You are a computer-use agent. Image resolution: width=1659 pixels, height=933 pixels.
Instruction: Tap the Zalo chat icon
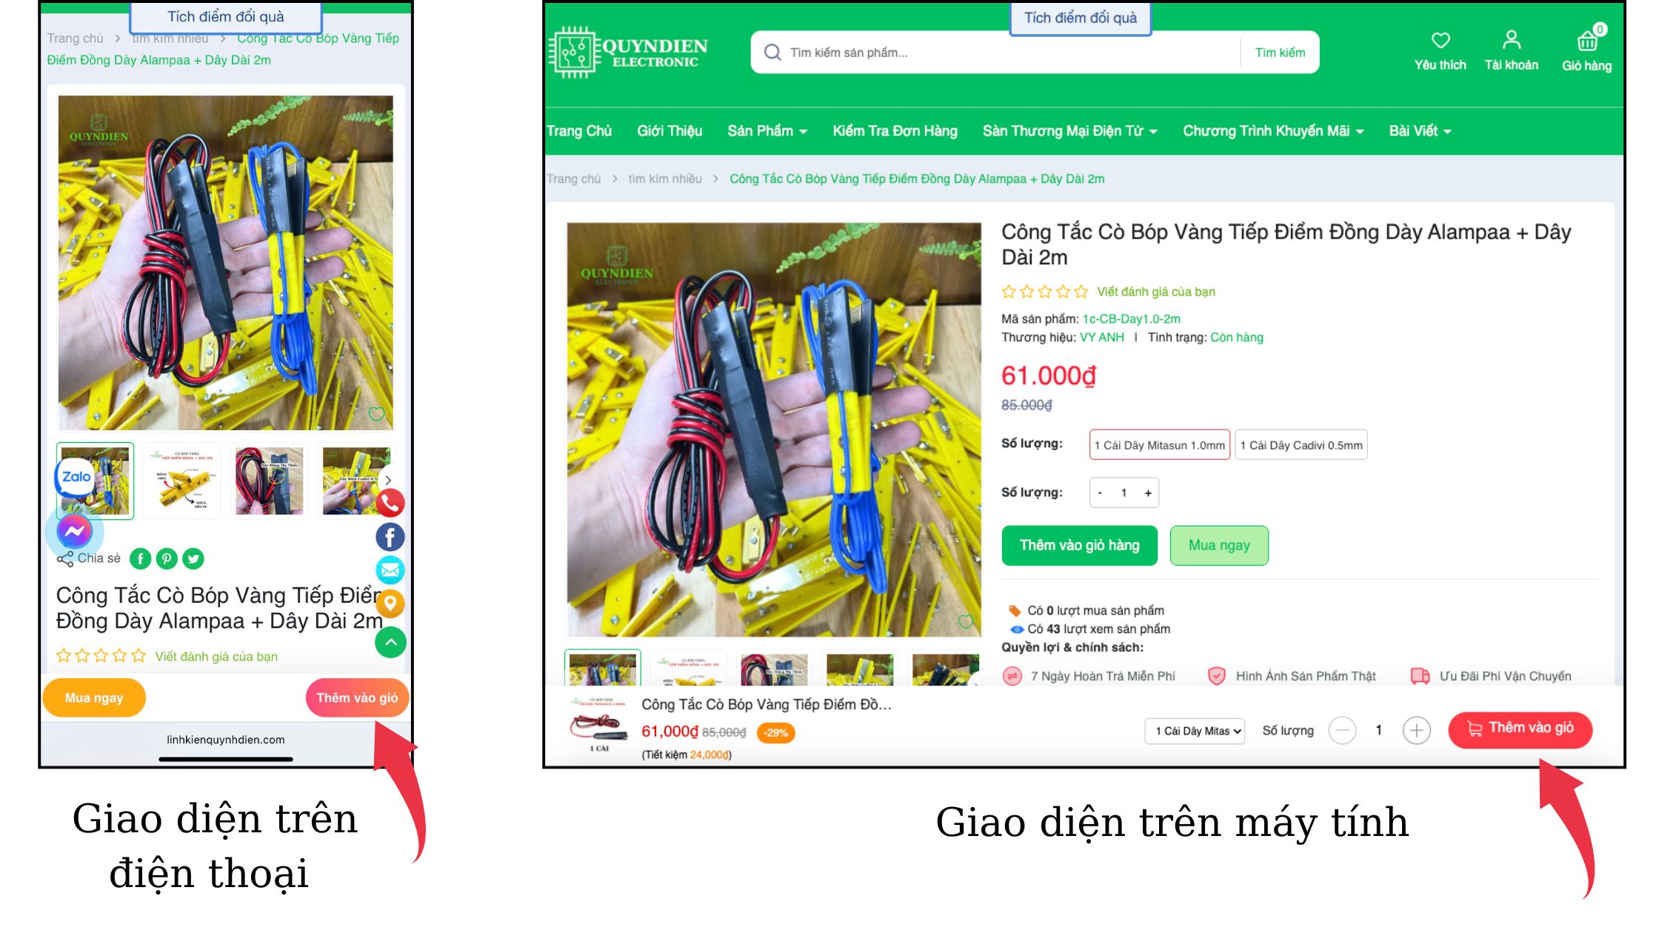tap(76, 477)
